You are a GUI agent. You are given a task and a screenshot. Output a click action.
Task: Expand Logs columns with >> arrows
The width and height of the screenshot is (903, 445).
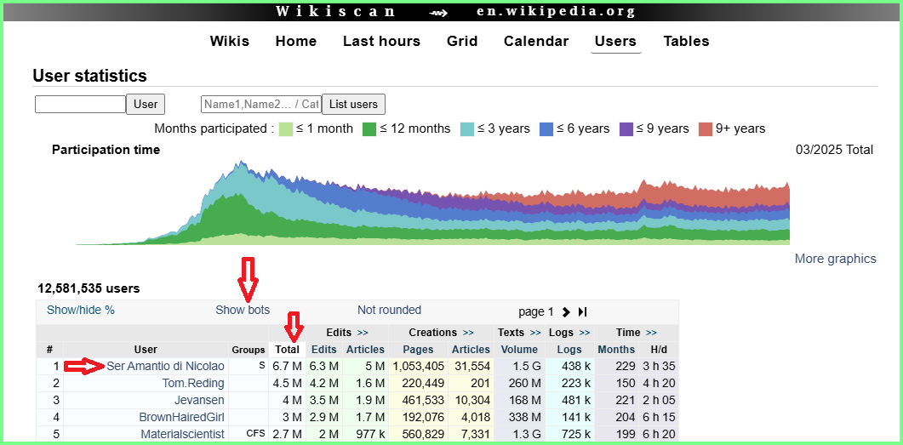[585, 333]
